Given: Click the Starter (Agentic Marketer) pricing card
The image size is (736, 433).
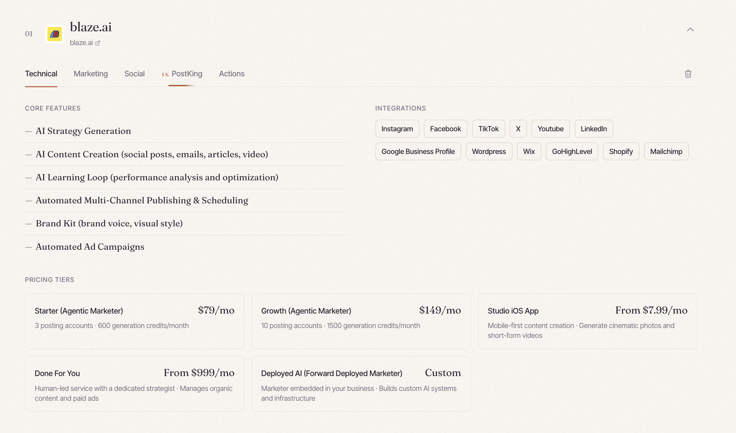Looking at the screenshot, I should (x=135, y=321).
